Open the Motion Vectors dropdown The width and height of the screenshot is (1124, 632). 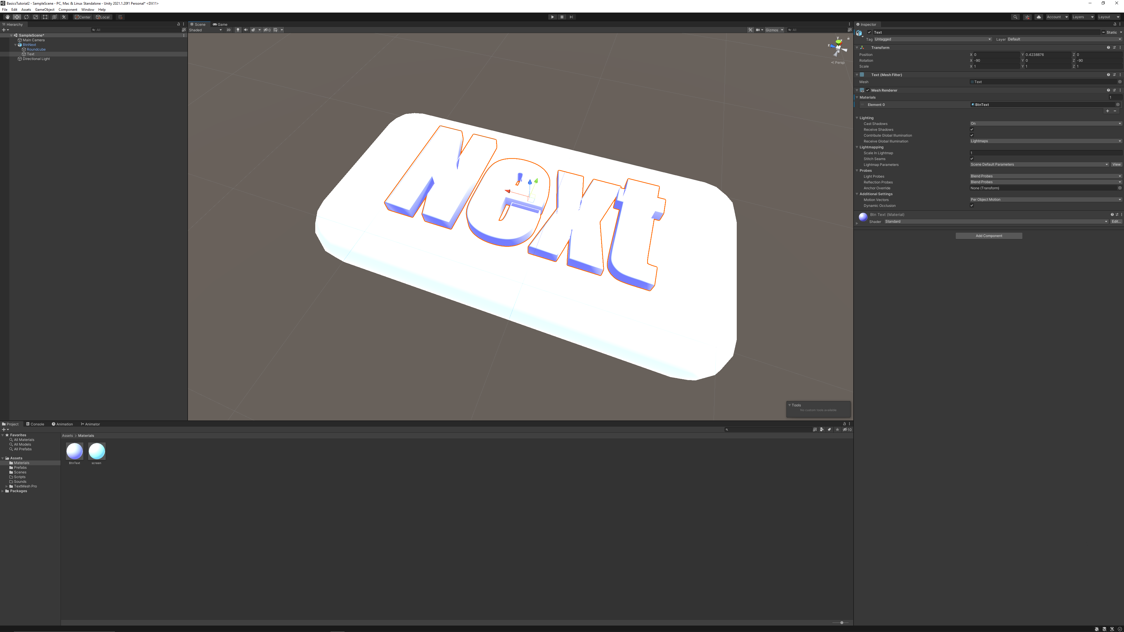(x=1046, y=200)
